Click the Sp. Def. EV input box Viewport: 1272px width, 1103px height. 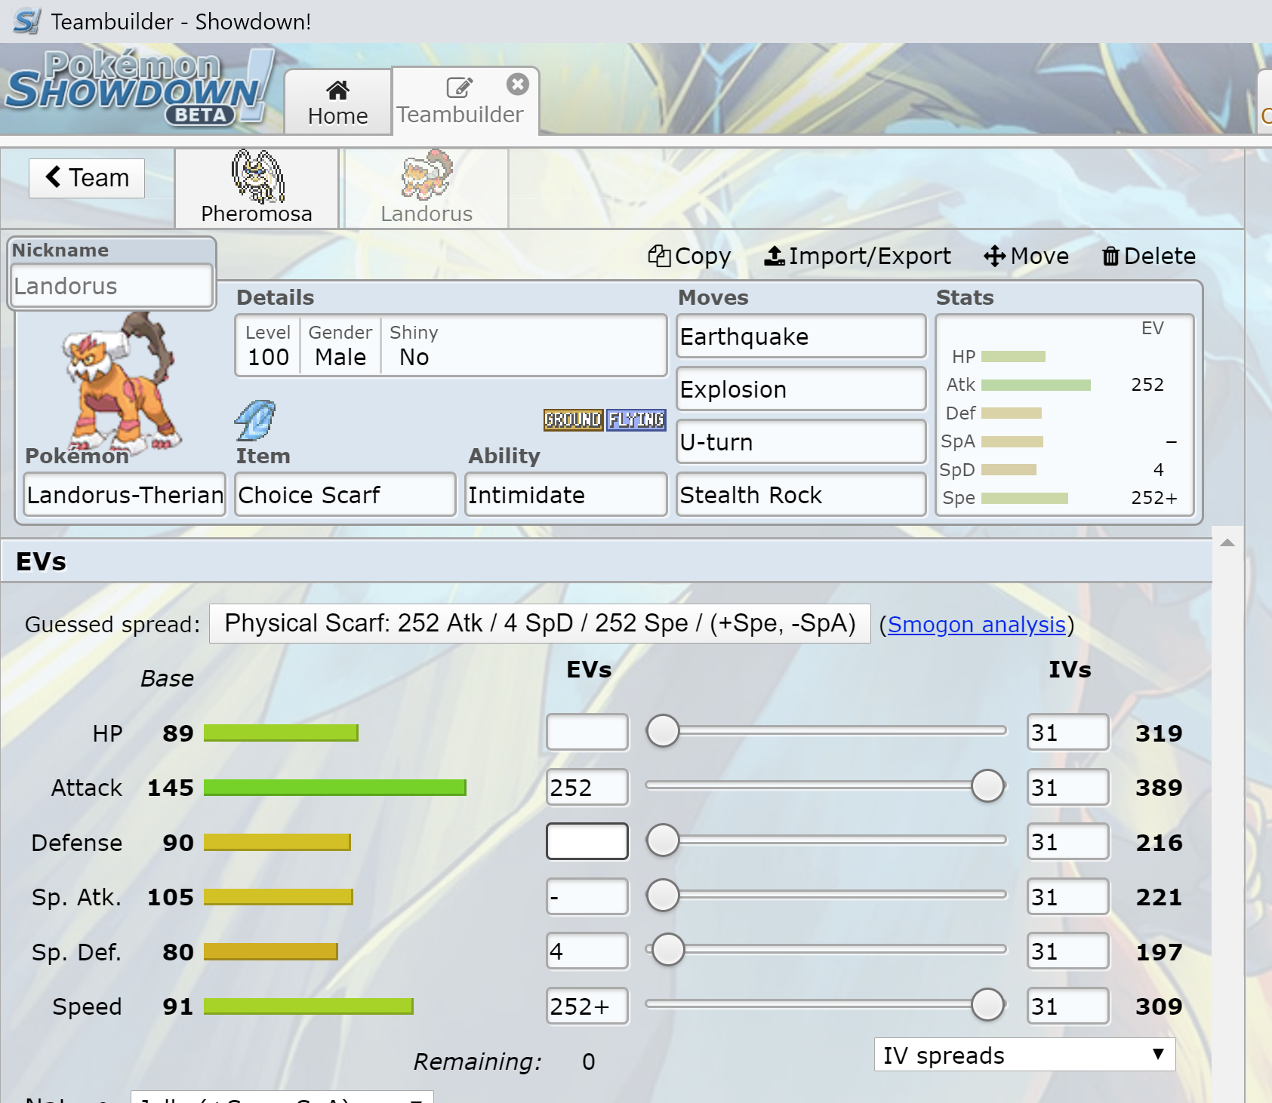pos(587,951)
